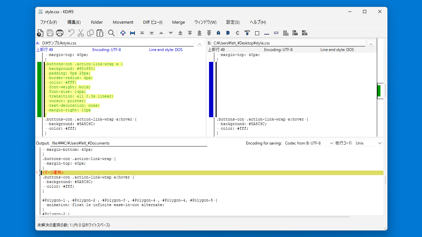
Task: Click Go to current delta icon
Action: (x=123, y=33)
